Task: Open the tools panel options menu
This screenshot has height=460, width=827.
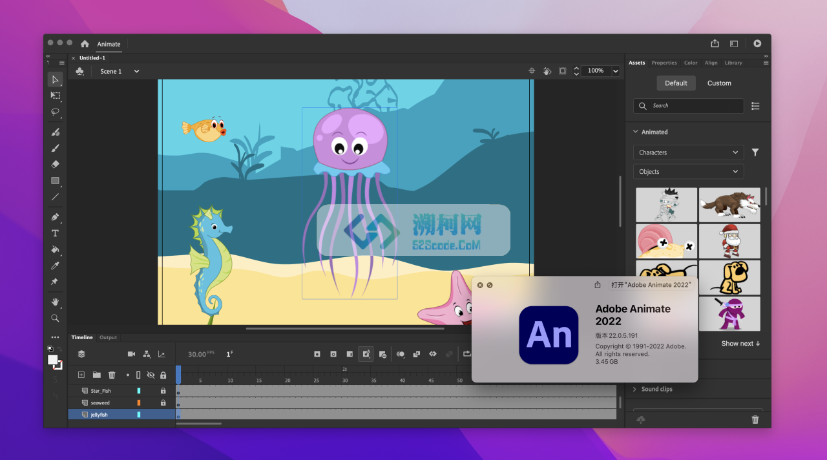Action: 62,63
